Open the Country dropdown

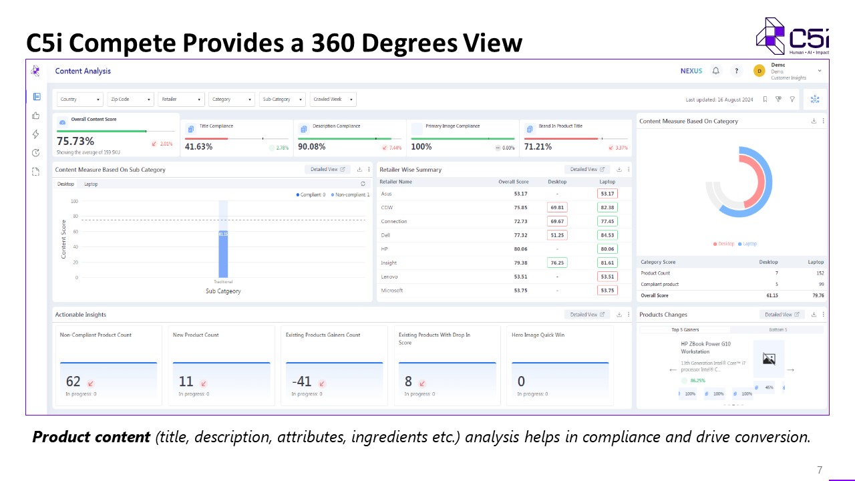[x=80, y=99]
